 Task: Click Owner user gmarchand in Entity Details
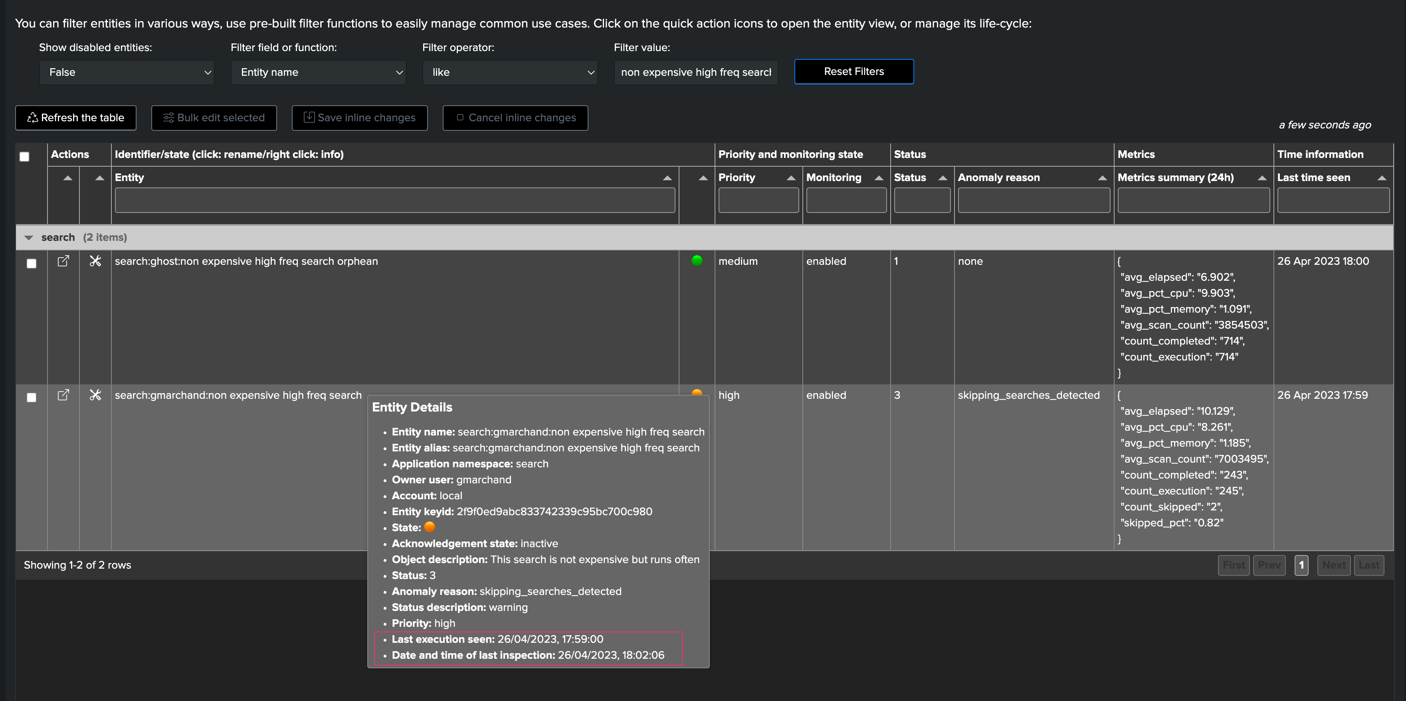[452, 480]
